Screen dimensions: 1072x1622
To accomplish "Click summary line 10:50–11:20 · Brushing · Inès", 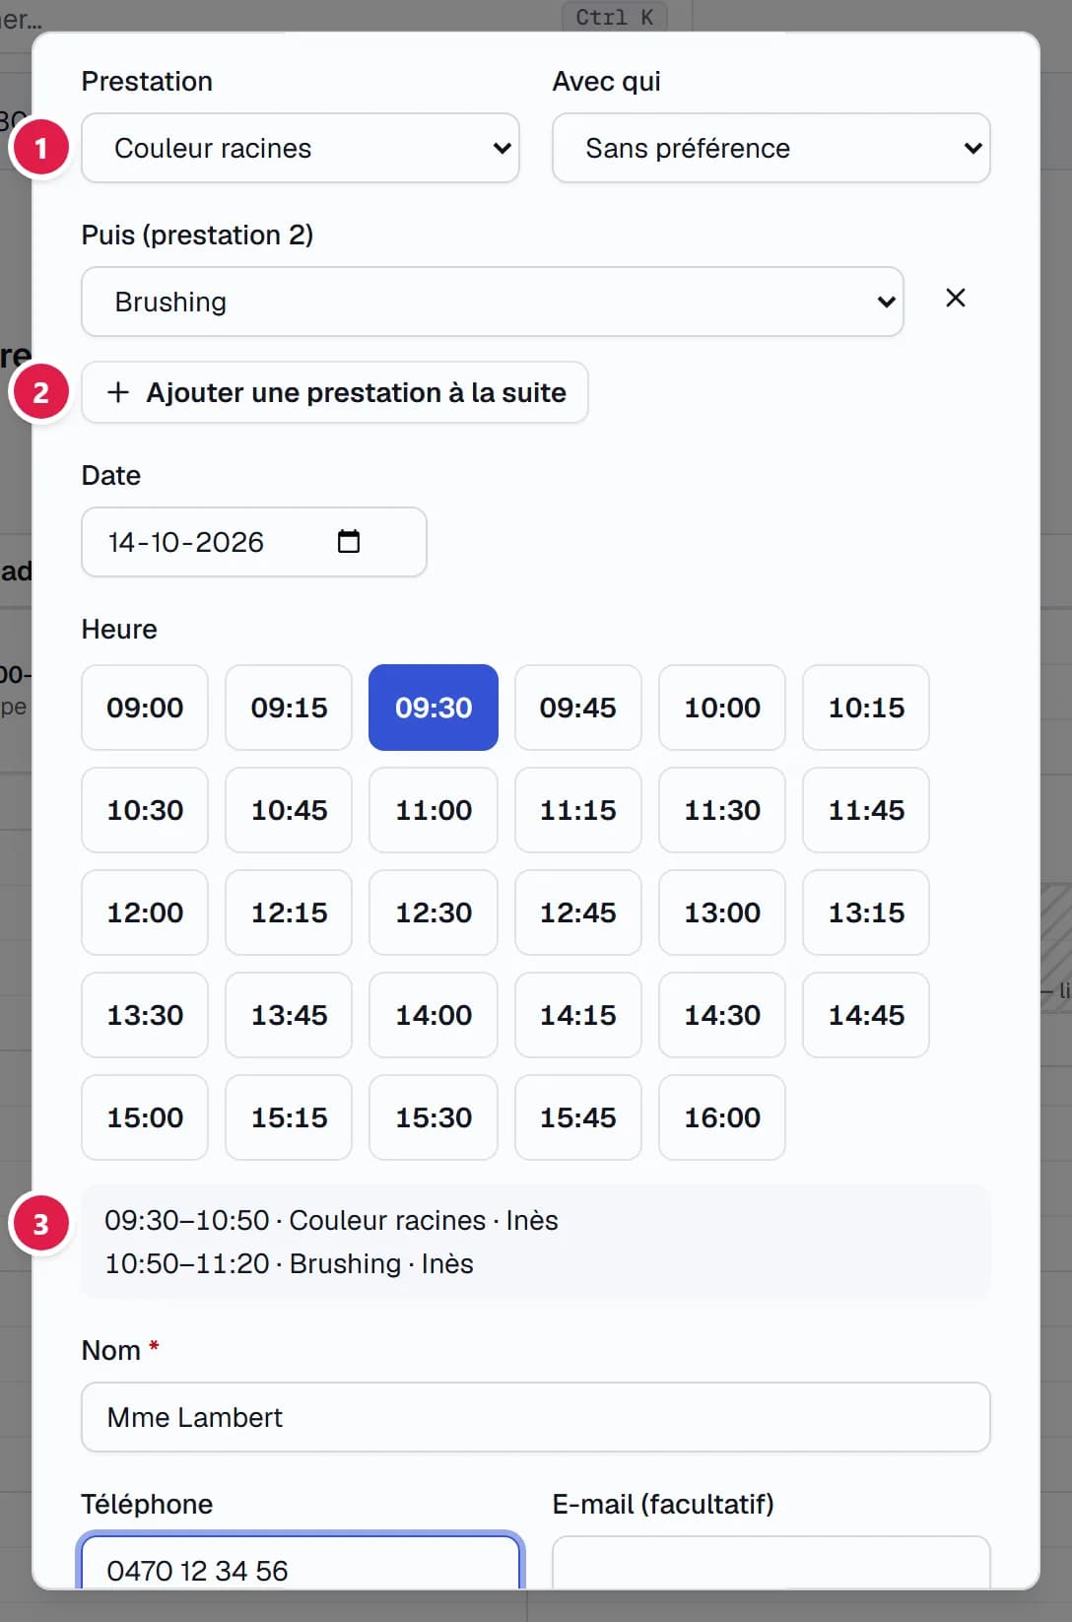I will point(289,1263).
